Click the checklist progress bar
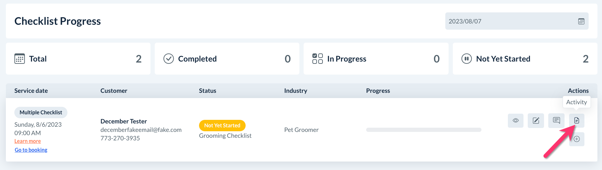This screenshot has width=602, height=170. pos(423,130)
